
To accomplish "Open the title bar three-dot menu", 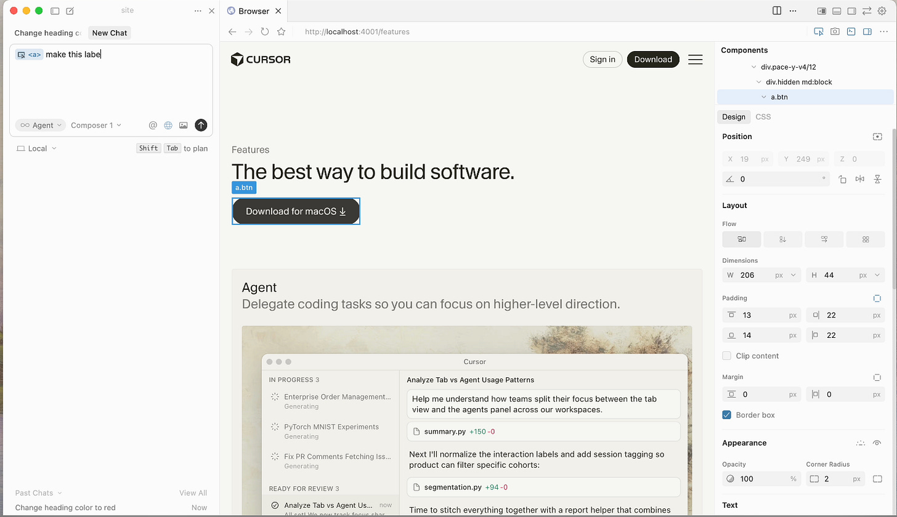I will click(x=793, y=10).
